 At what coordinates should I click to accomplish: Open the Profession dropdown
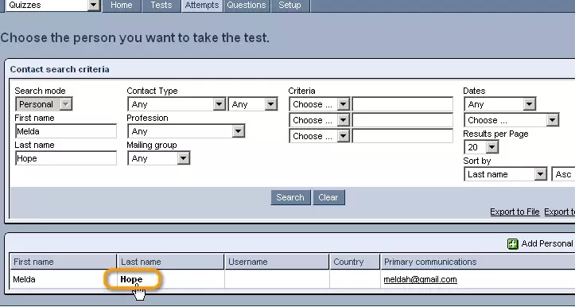(186, 131)
